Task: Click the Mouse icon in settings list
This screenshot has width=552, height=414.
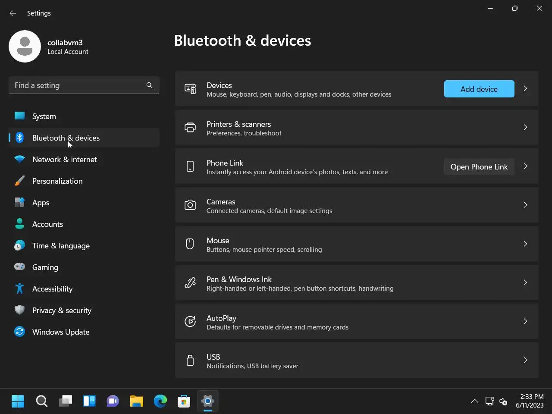Action: coord(190,244)
